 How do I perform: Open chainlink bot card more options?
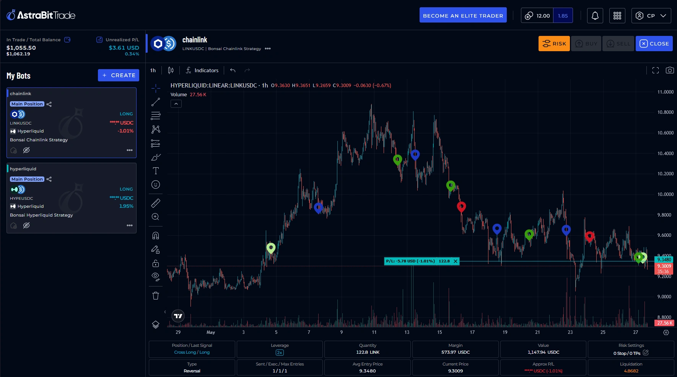click(x=130, y=150)
